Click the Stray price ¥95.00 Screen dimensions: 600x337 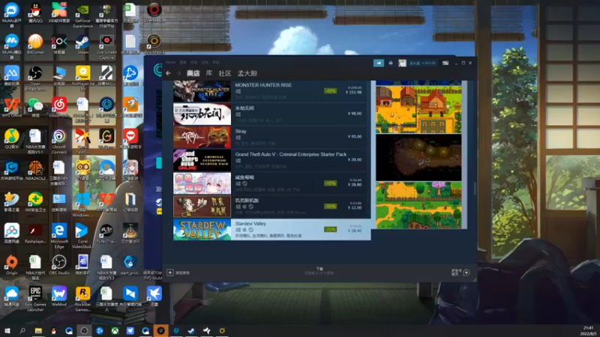[355, 136]
